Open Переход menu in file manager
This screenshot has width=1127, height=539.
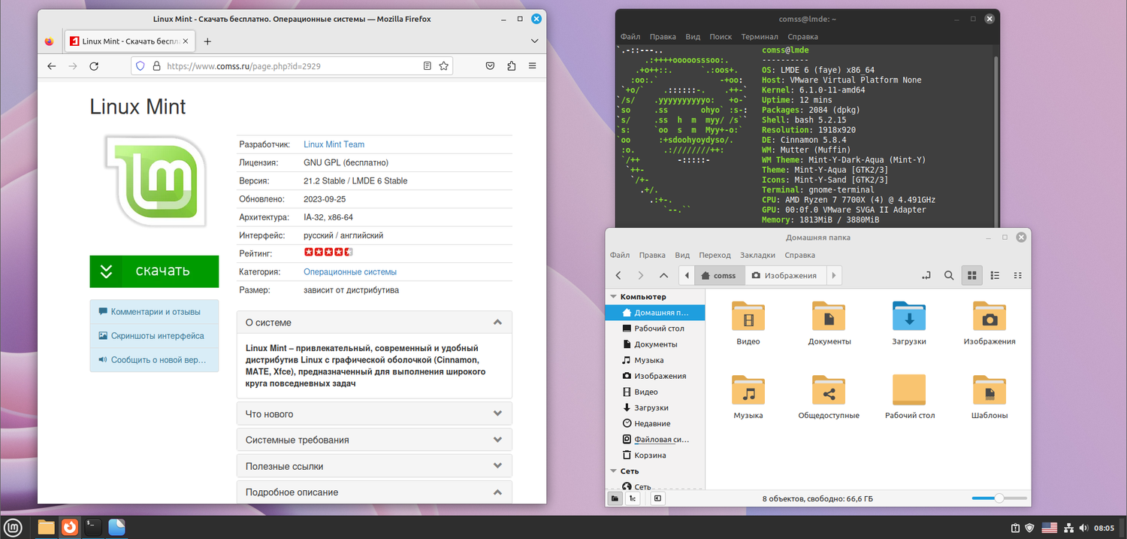(x=715, y=256)
